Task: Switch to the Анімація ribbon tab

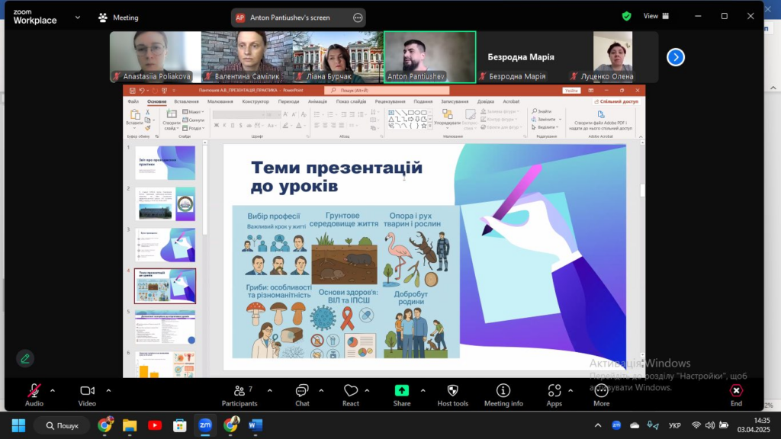Action: click(317, 101)
